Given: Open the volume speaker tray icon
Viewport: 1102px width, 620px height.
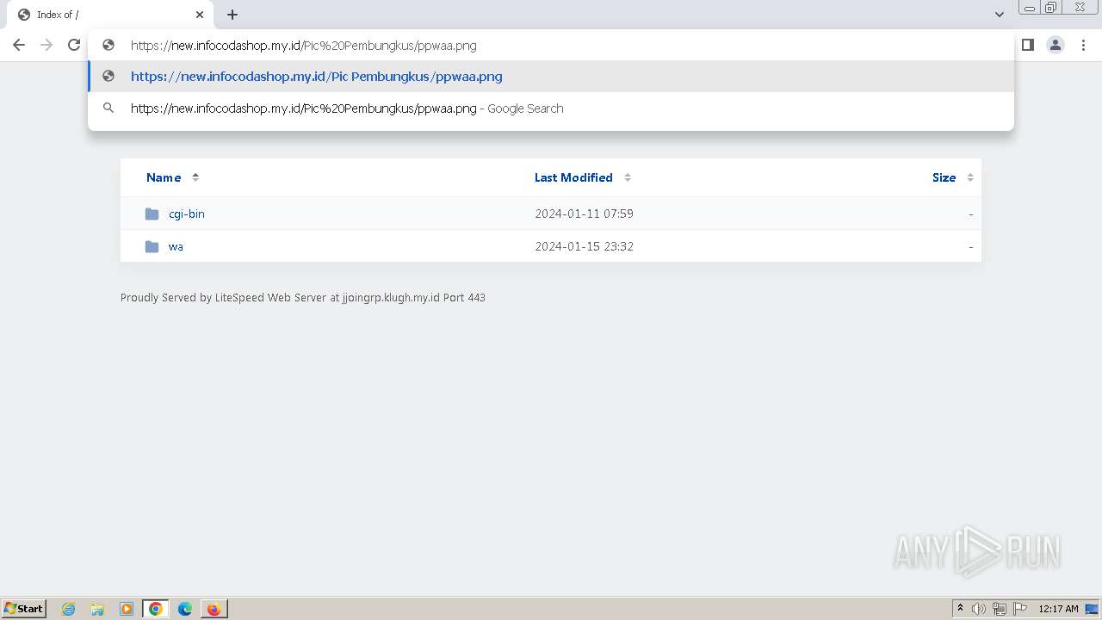Looking at the screenshot, I should point(979,609).
